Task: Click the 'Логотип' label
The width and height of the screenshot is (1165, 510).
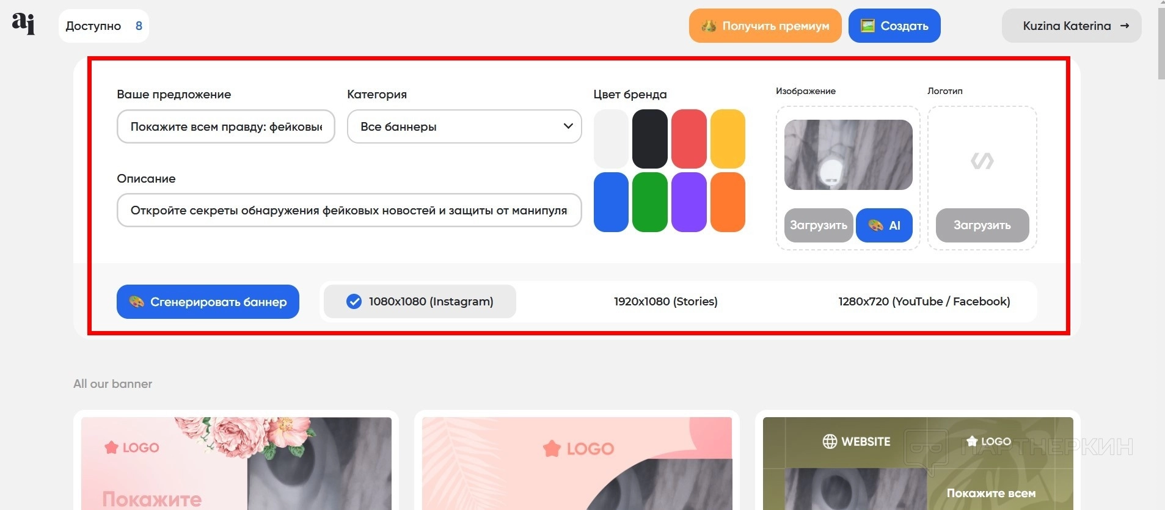Action: coord(945,91)
